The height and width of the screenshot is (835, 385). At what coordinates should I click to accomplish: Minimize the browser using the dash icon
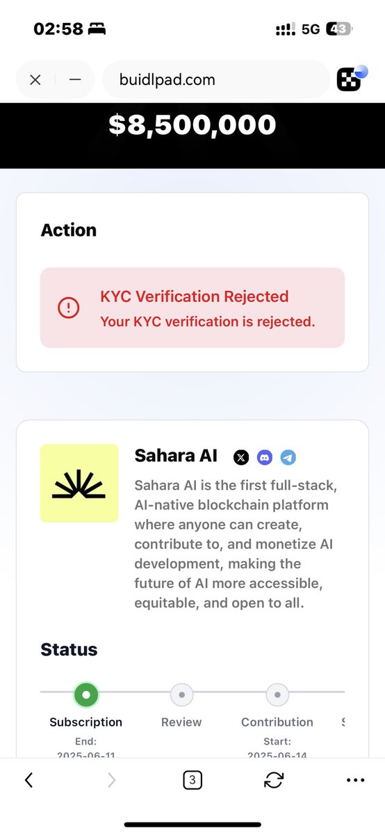(75, 80)
